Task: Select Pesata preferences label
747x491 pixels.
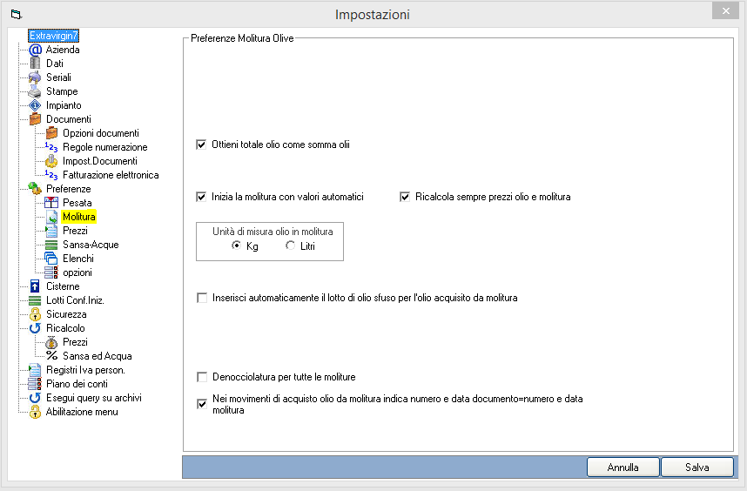Action: coord(77,203)
